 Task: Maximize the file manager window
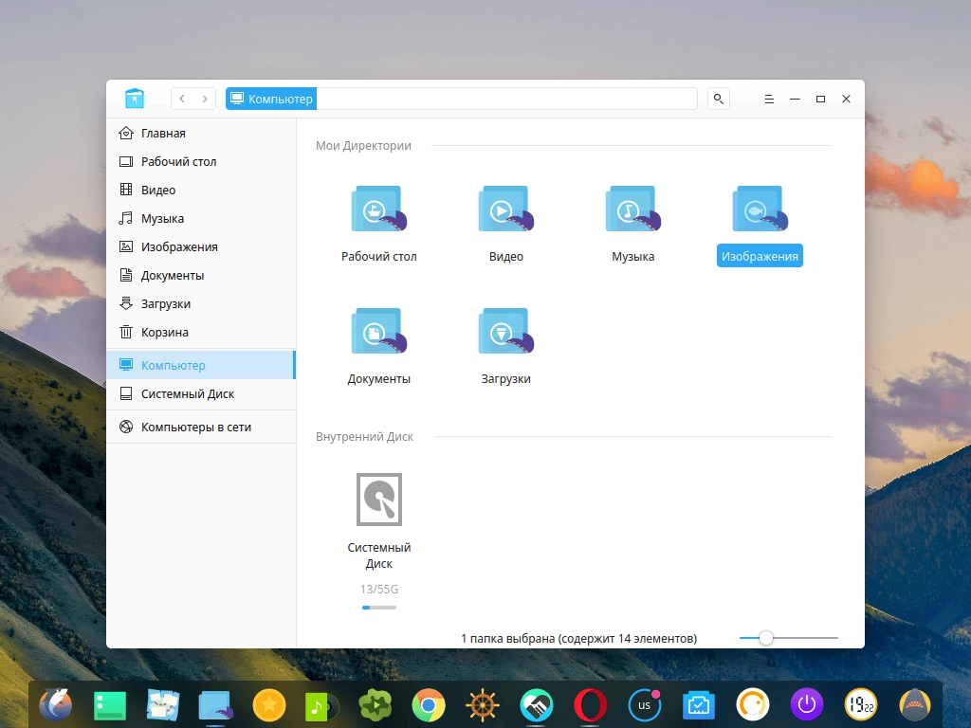820,99
